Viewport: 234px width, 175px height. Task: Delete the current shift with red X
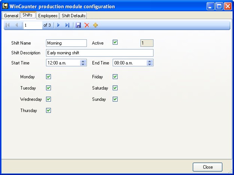tap(87, 25)
